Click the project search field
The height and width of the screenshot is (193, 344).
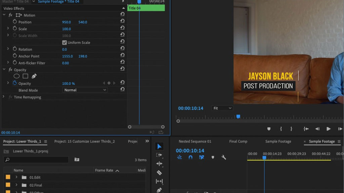(x=36, y=159)
